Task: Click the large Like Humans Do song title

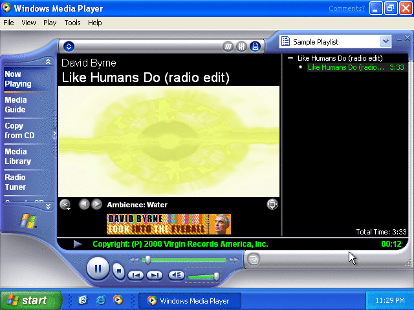Action: (x=146, y=77)
